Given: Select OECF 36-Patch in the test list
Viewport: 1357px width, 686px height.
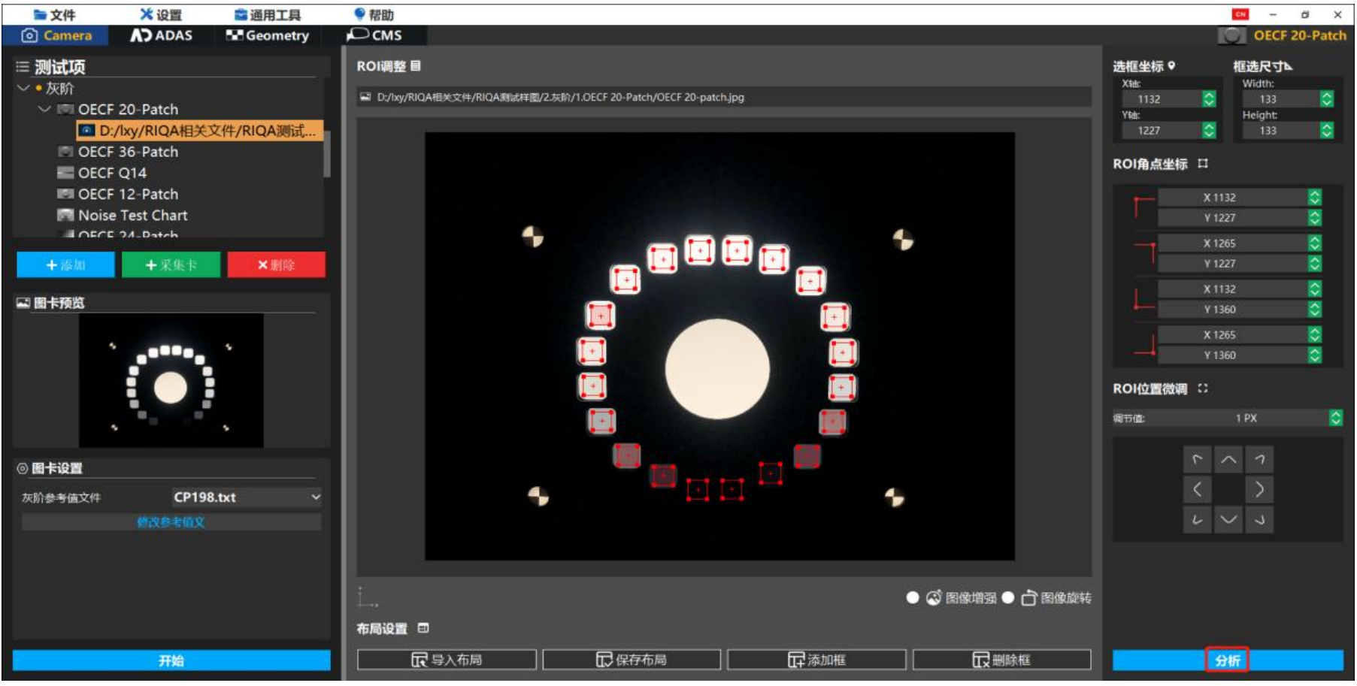Looking at the screenshot, I should pos(129,152).
